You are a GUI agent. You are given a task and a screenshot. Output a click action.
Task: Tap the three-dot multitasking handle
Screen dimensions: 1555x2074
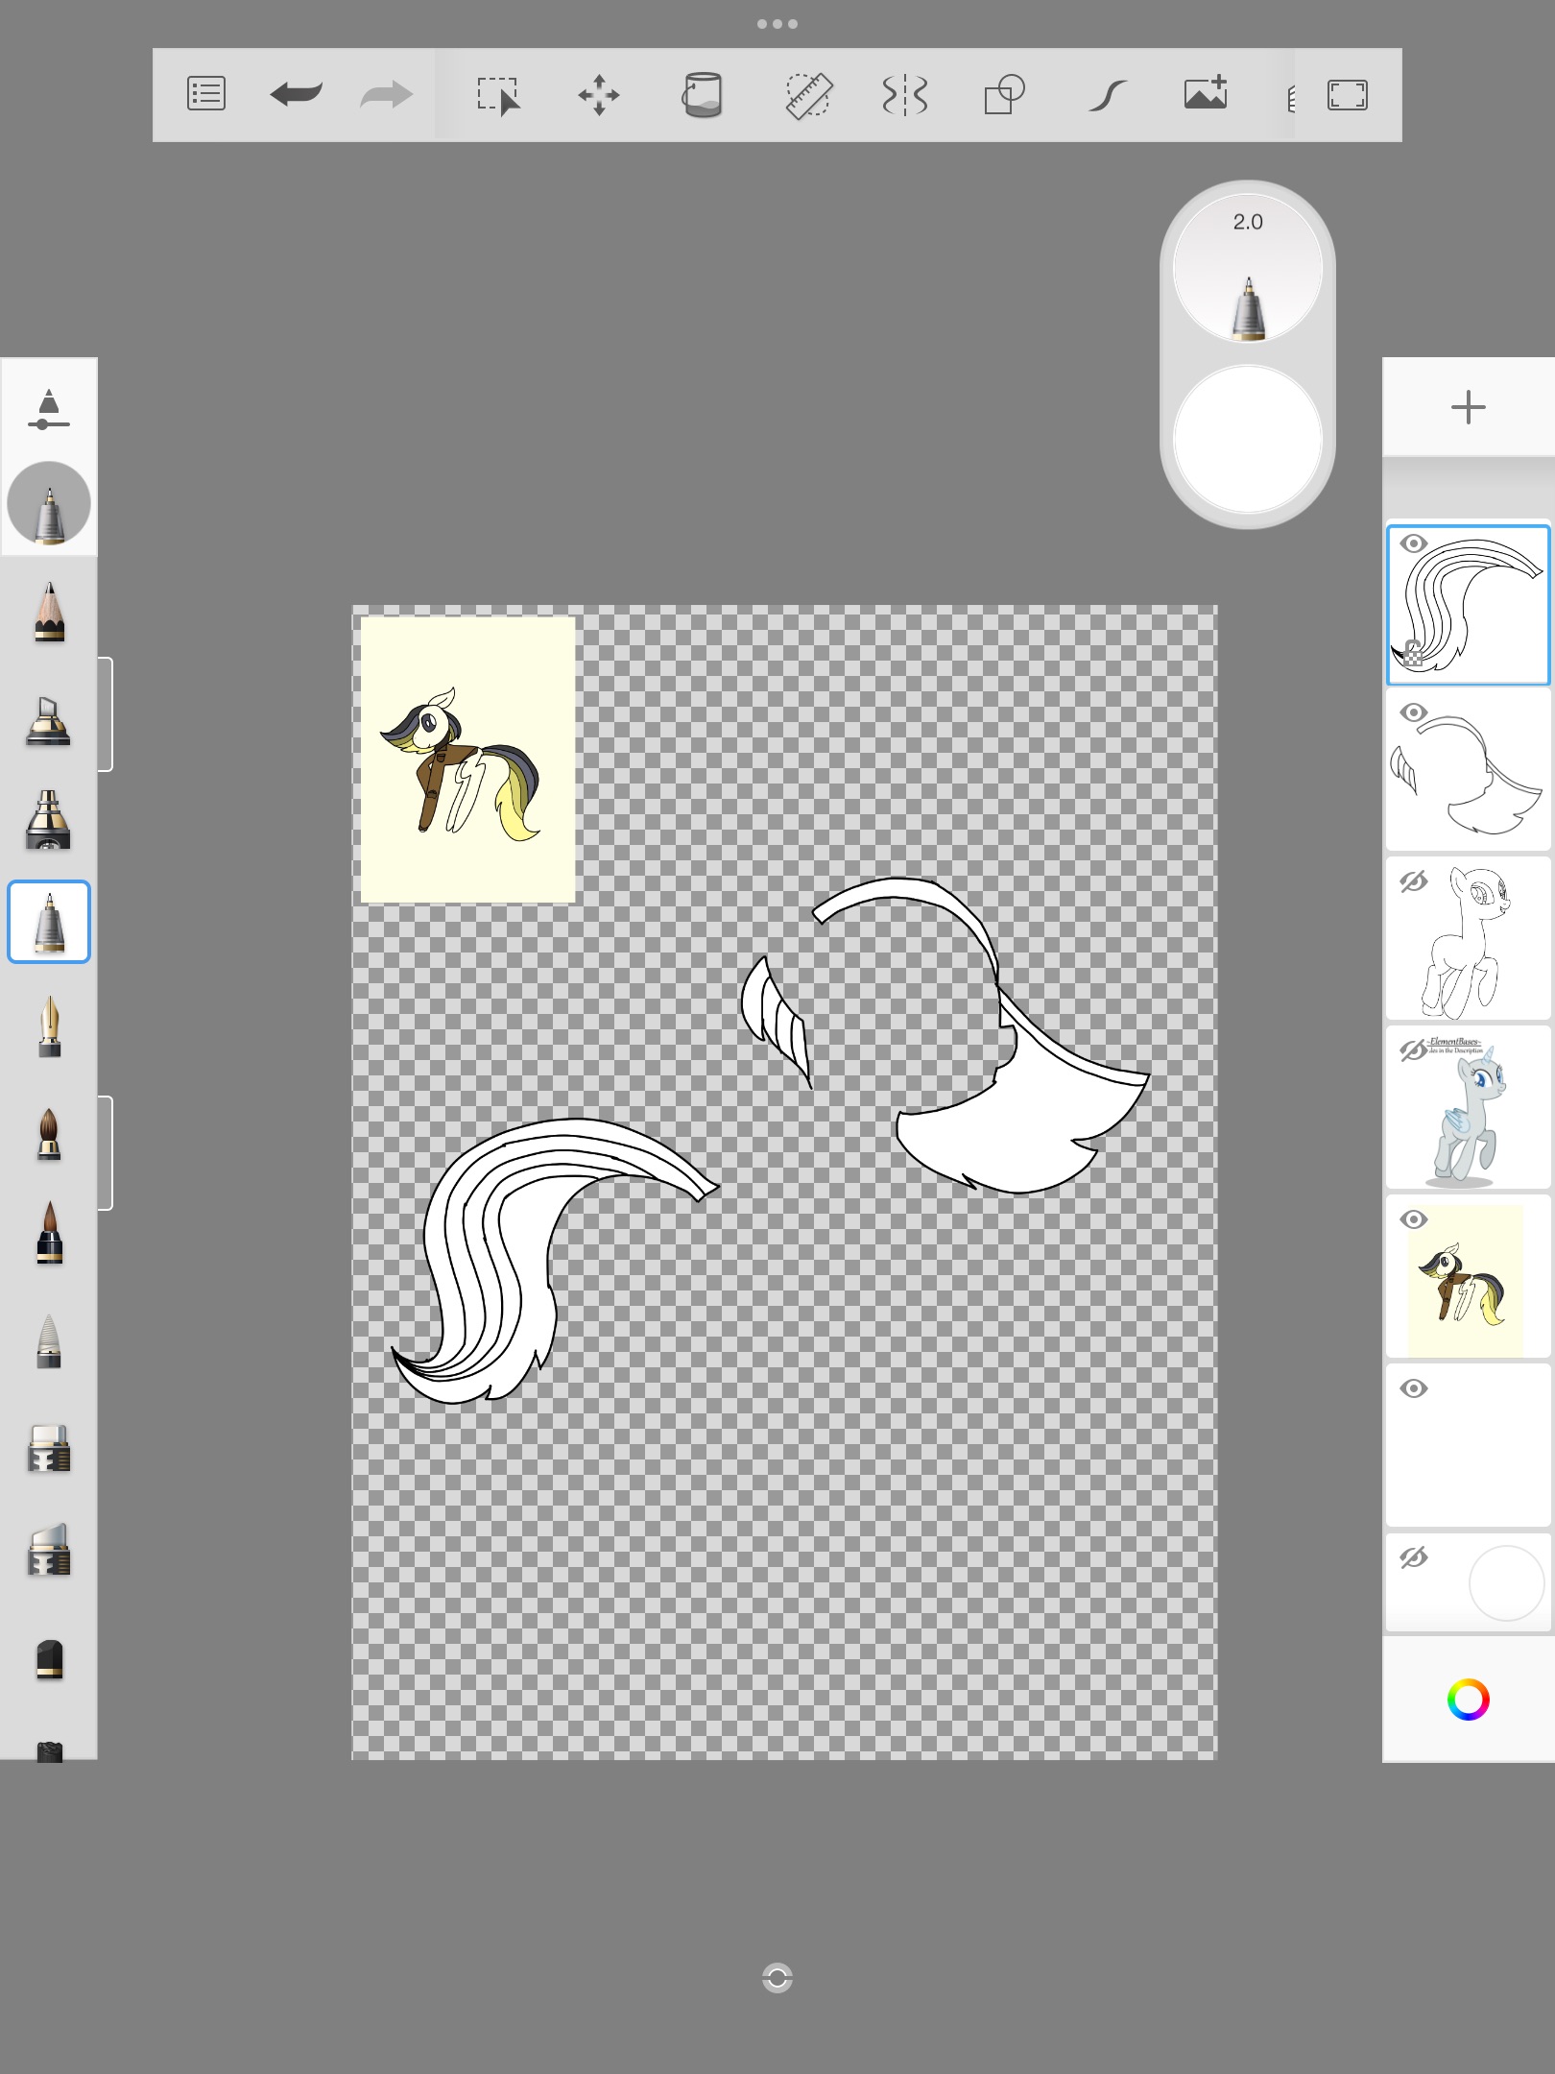click(777, 24)
